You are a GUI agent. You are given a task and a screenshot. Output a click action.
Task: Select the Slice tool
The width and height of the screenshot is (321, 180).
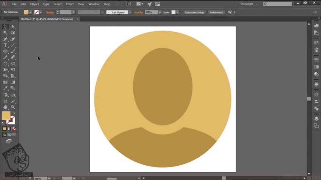click(13, 101)
